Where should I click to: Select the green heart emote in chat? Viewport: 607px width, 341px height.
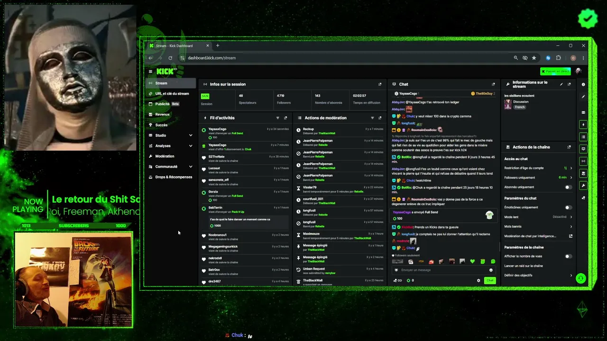point(472,261)
